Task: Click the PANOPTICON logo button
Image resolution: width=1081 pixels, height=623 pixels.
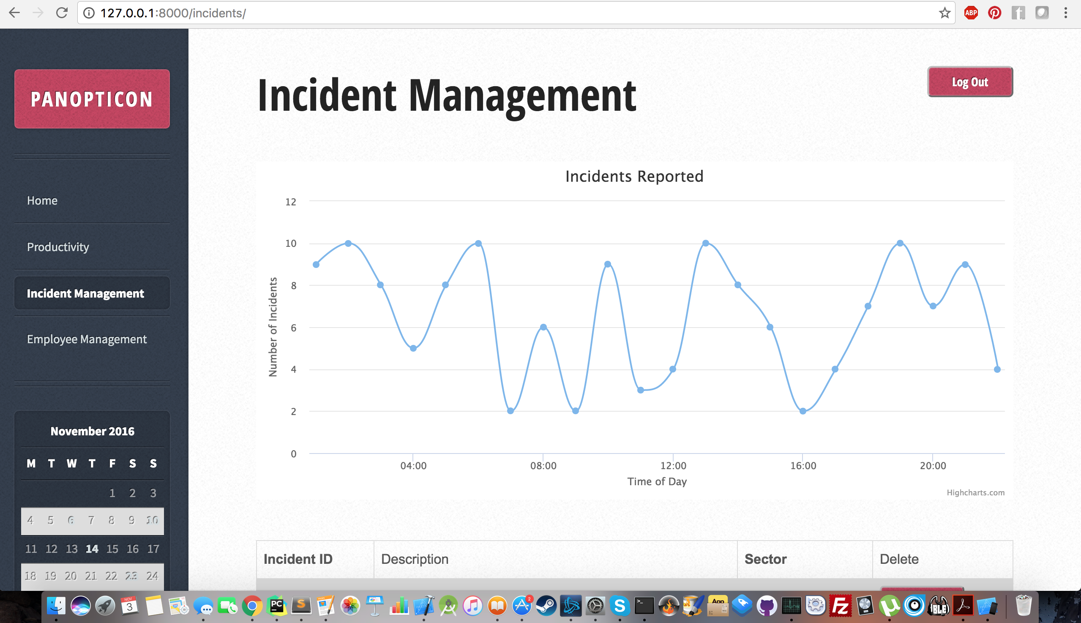Action: pos(92,99)
